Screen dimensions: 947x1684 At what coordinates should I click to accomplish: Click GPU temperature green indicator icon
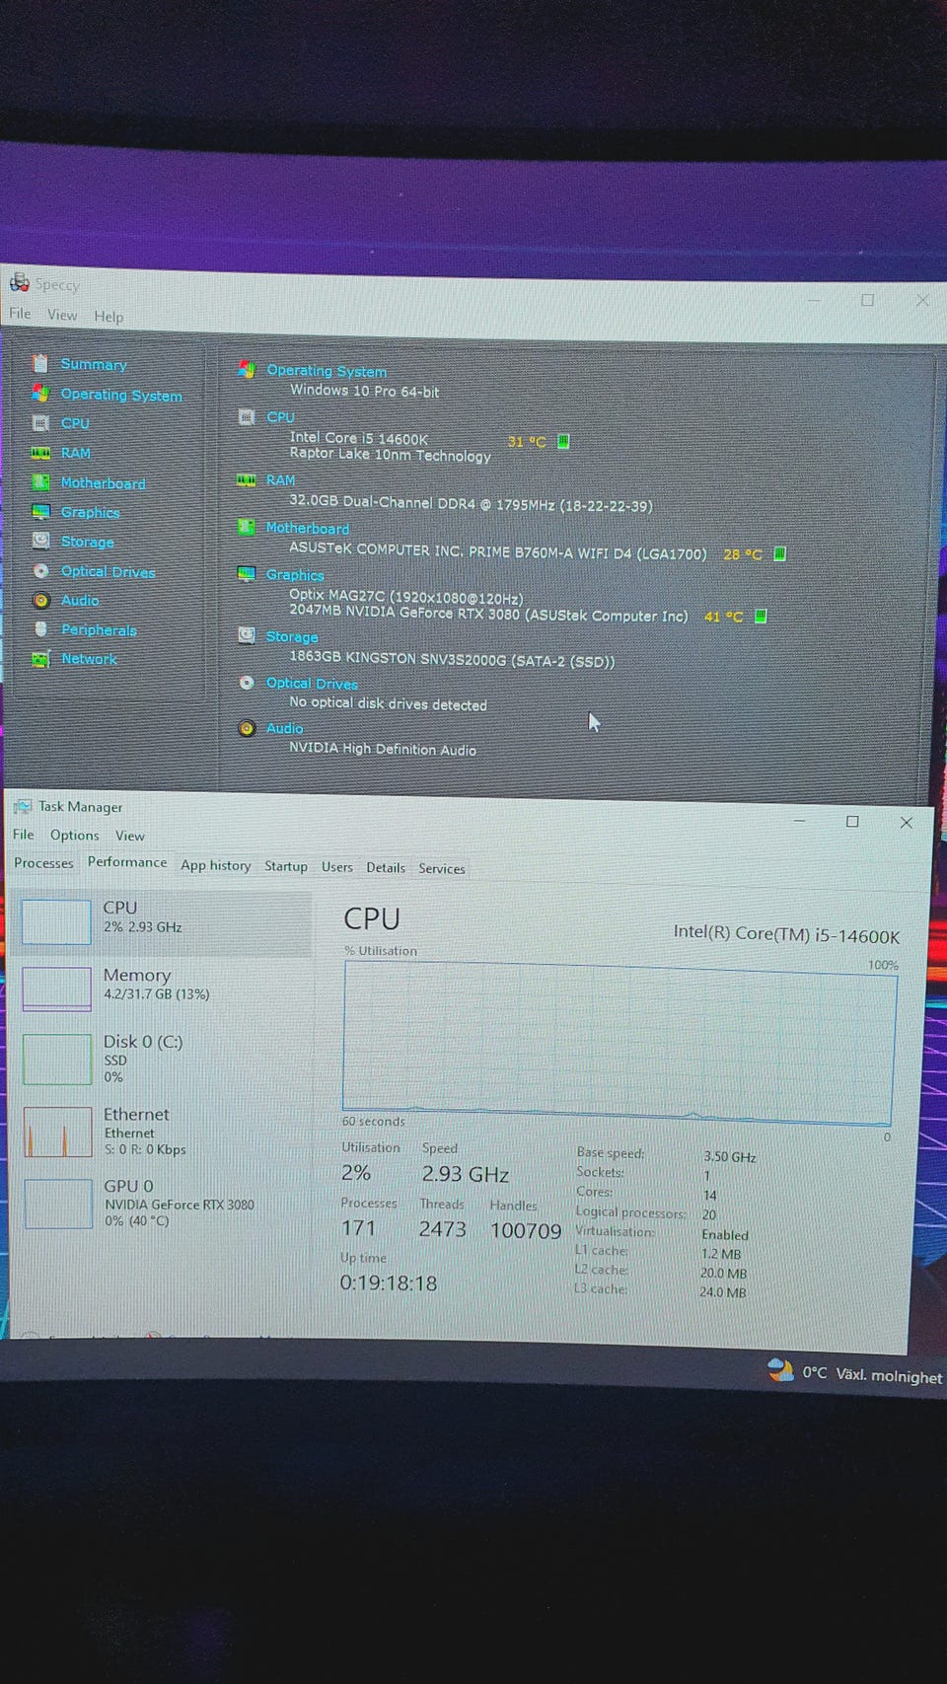761,616
